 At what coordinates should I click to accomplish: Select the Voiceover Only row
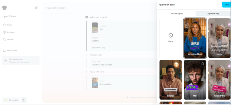point(123,48)
